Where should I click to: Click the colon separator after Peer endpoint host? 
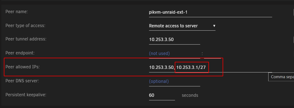pos(202,54)
